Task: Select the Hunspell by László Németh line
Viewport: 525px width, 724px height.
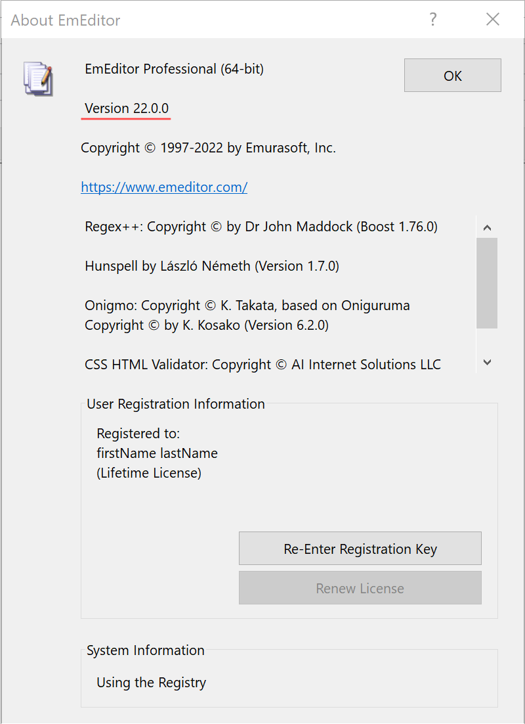Action: coord(212,266)
